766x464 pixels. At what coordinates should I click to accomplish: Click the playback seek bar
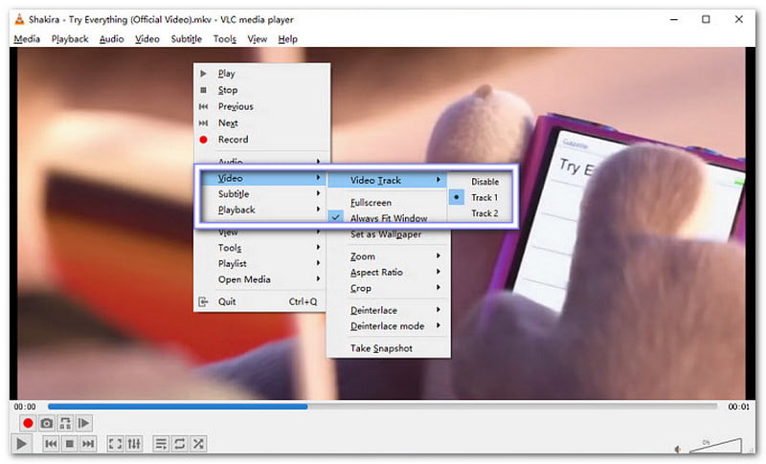tap(383, 407)
